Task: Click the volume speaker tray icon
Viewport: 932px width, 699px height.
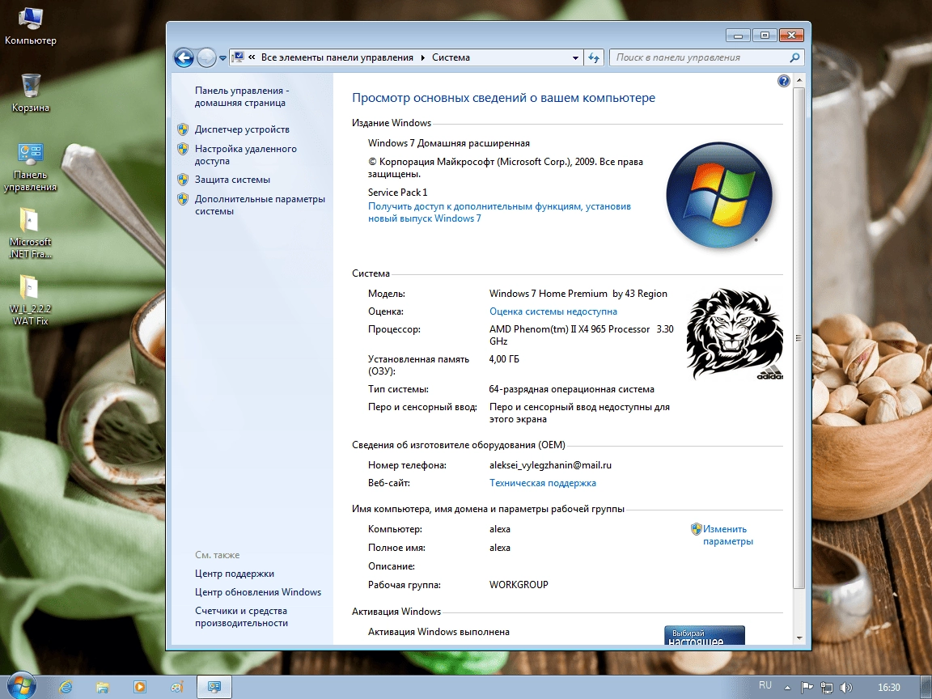Action: tap(845, 688)
